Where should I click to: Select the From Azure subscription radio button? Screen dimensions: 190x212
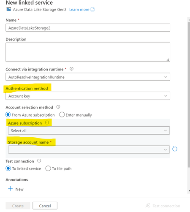point(8,114)
